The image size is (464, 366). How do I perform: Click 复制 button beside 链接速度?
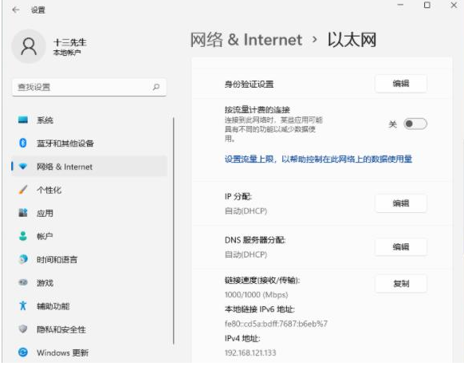coord(401,284)
